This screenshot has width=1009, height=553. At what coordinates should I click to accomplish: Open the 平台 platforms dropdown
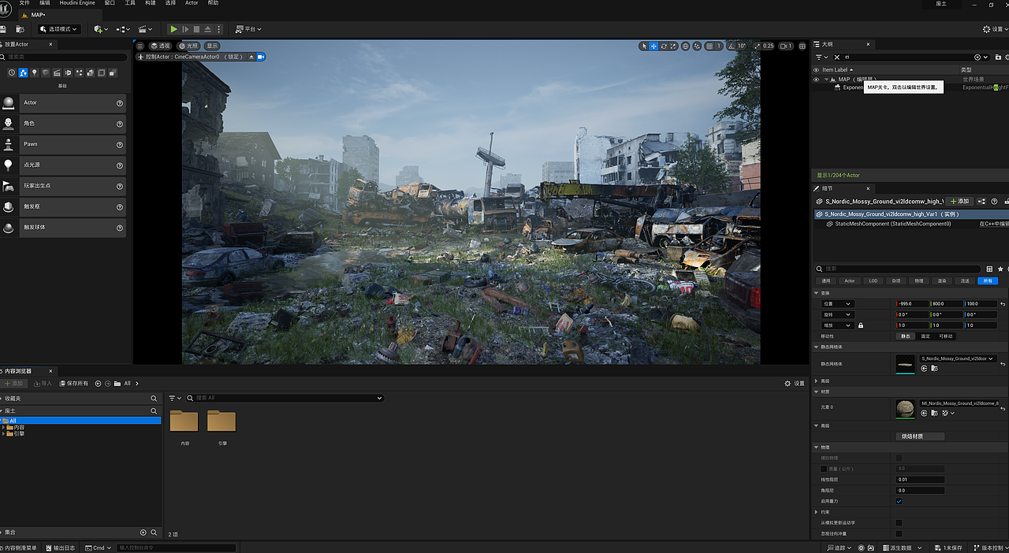(x=248, y=29)
